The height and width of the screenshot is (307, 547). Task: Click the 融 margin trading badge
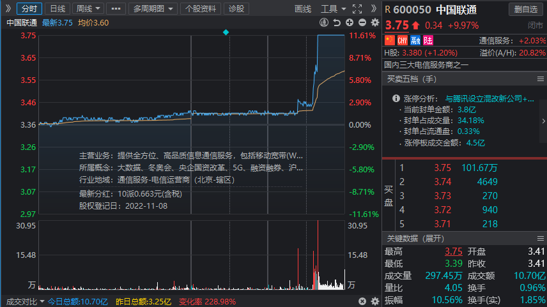tap(415, 40)
